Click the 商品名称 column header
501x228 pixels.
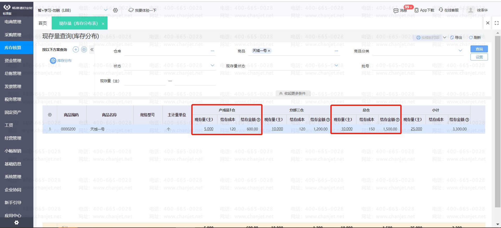tap(110, 115)
